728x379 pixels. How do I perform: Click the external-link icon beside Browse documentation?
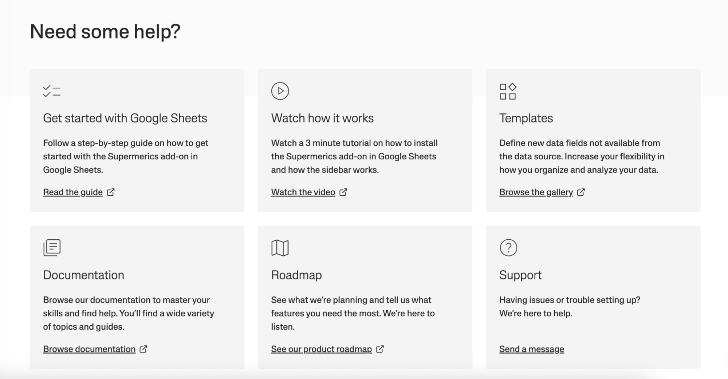click(x=143, y=349)
